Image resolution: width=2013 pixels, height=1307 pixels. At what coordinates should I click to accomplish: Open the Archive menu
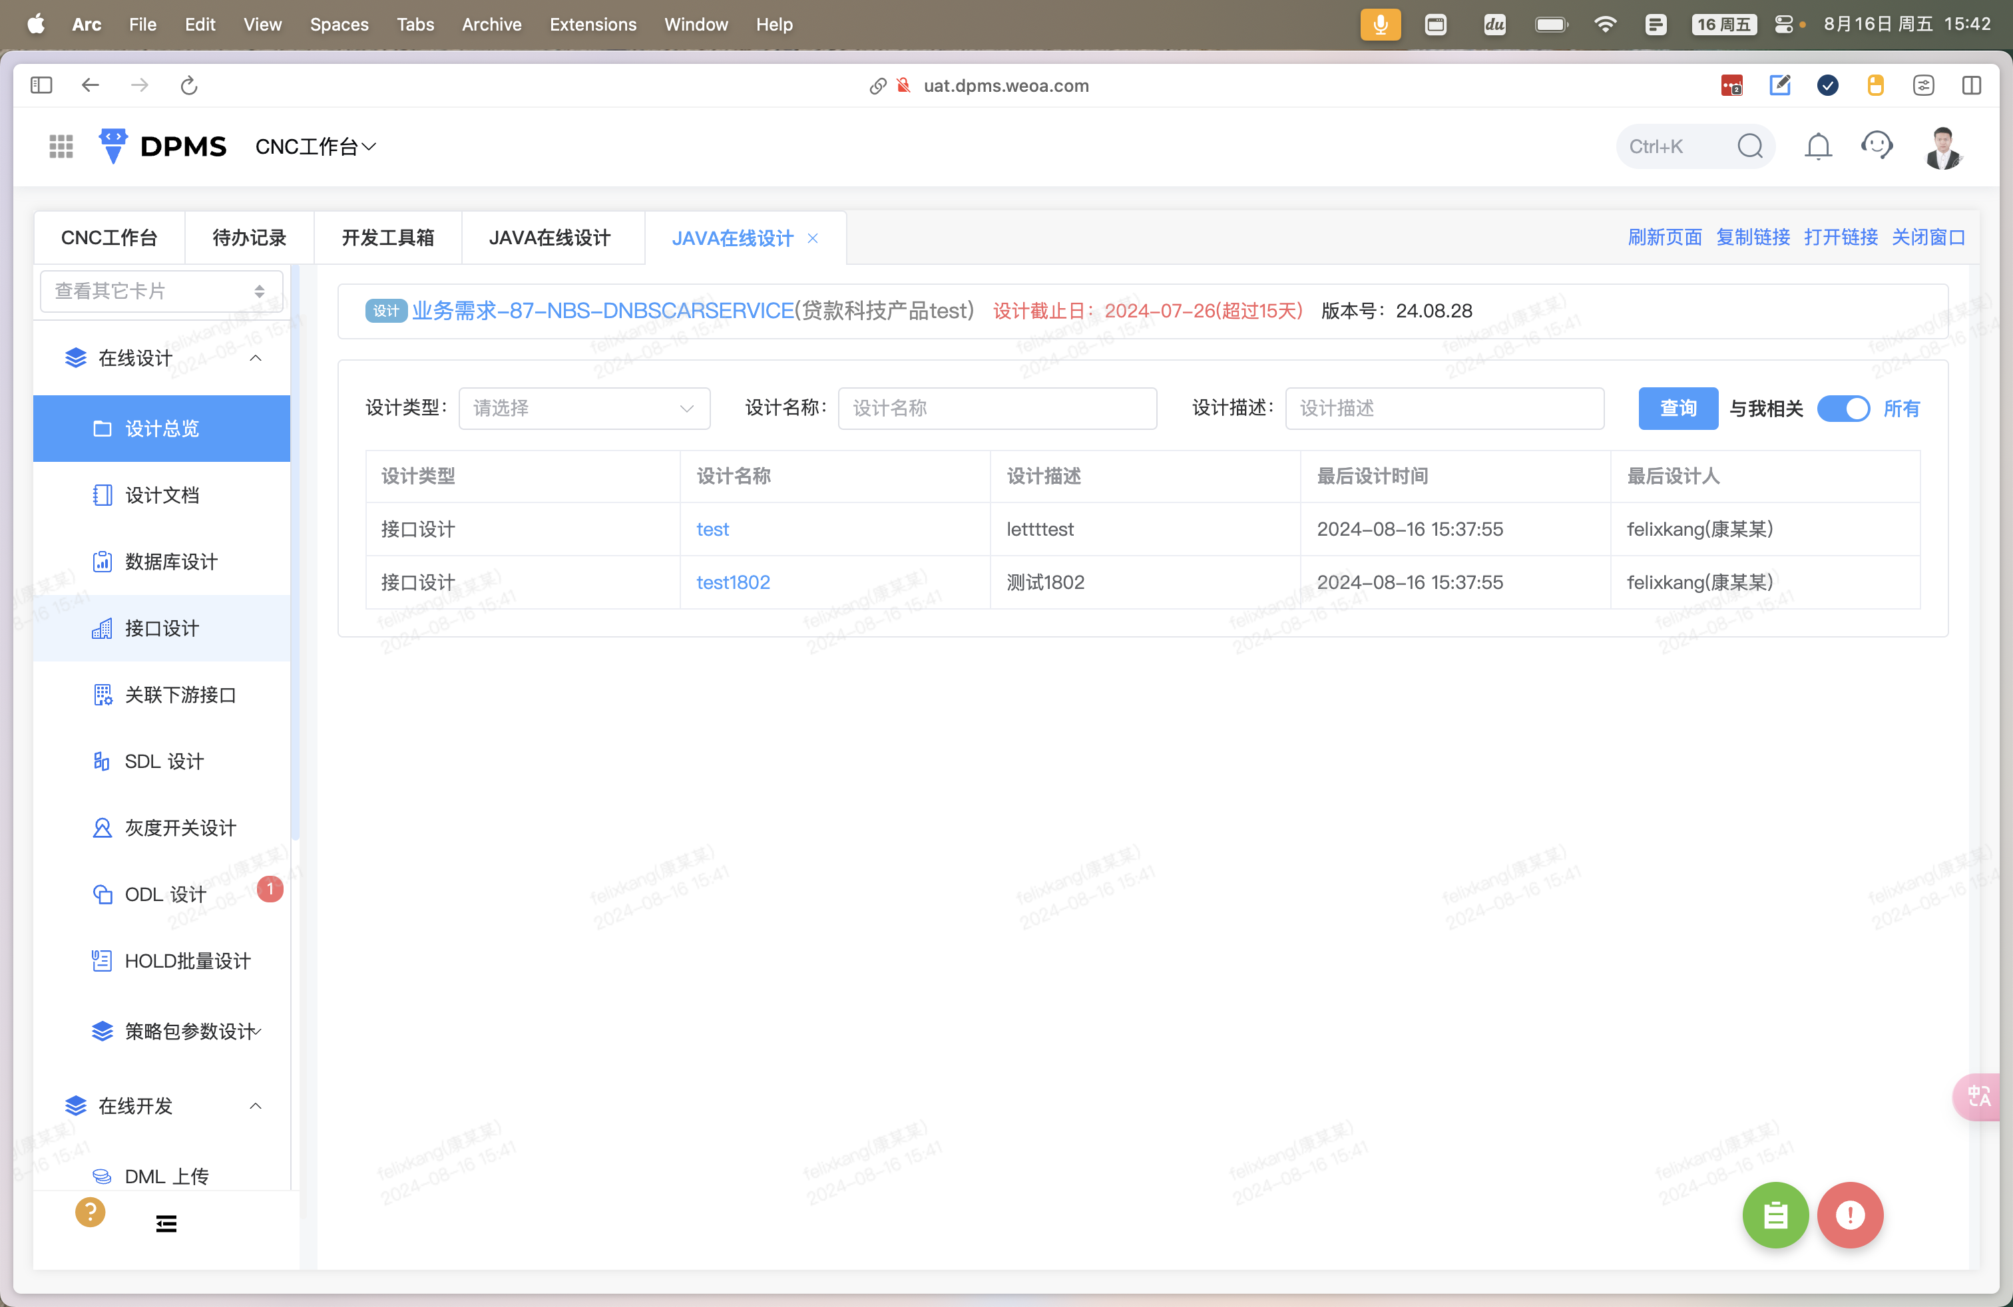point(491,24)
